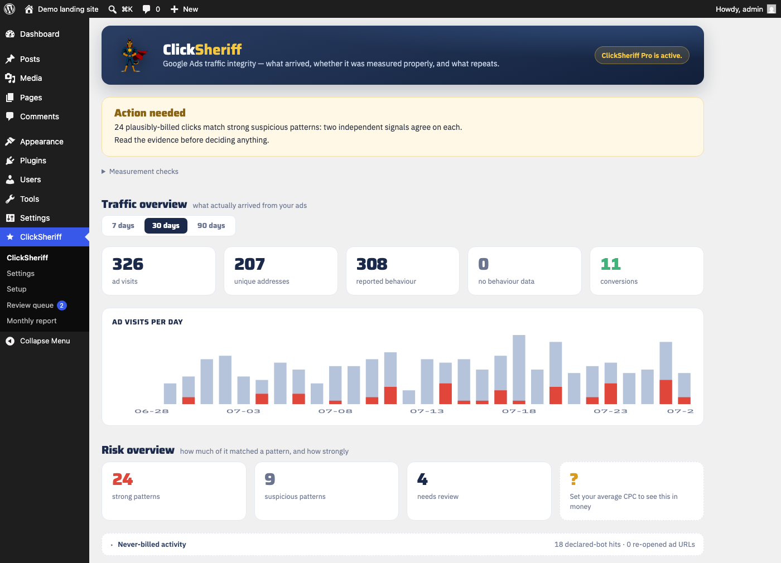Click the Set your average CPC card
Viewport: 781px width, 563px height.
[631, 491]
